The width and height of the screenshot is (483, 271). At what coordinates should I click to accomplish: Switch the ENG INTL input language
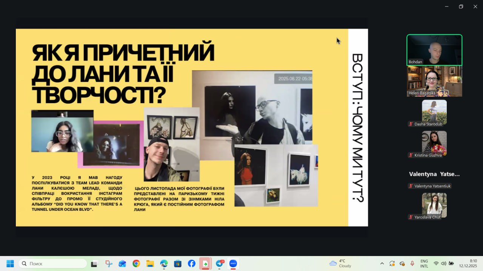(x=424, y=263)
